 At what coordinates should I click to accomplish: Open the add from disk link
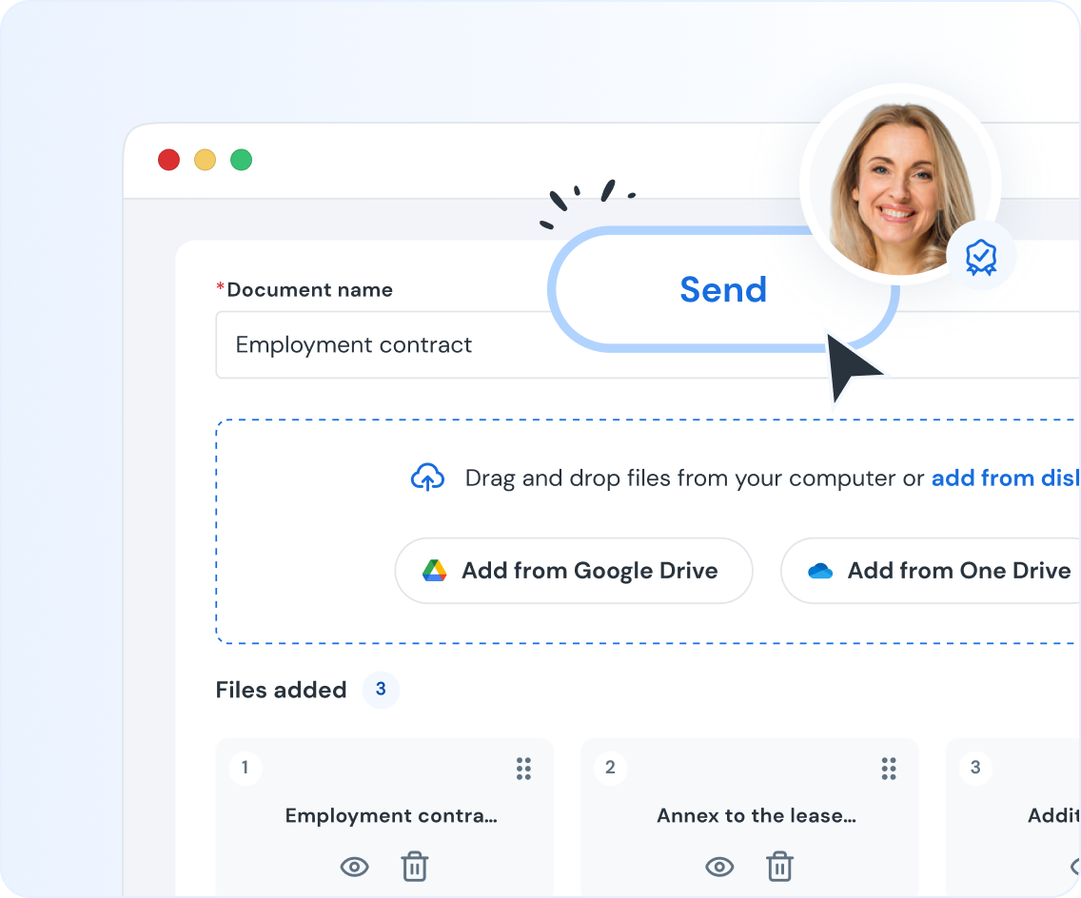click(x=1005, y=478)
